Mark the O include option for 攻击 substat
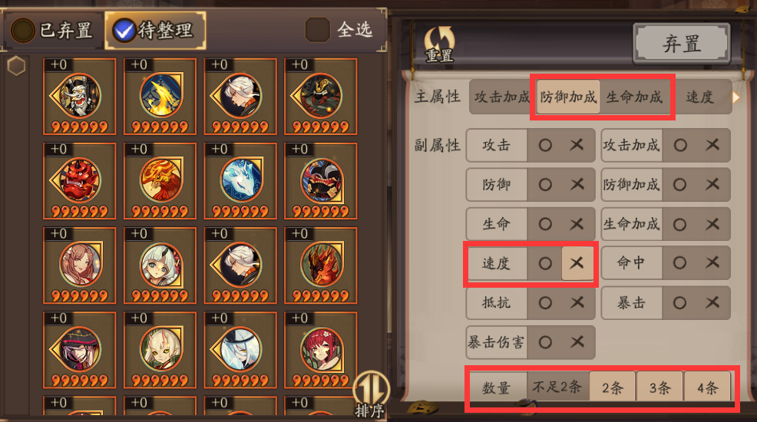 [545, 145]
